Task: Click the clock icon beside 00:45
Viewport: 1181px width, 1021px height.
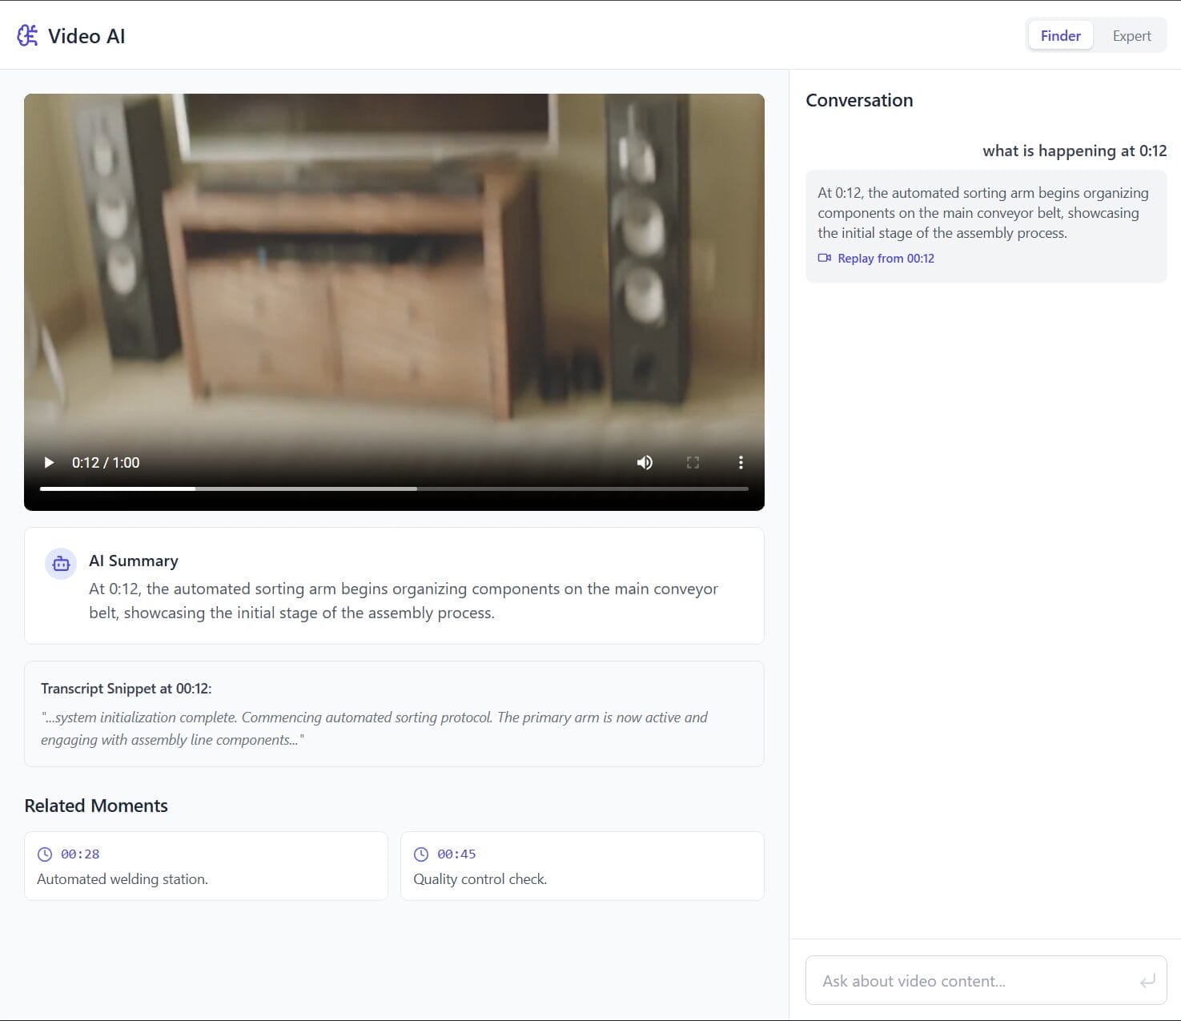Action: pos(422,854)
